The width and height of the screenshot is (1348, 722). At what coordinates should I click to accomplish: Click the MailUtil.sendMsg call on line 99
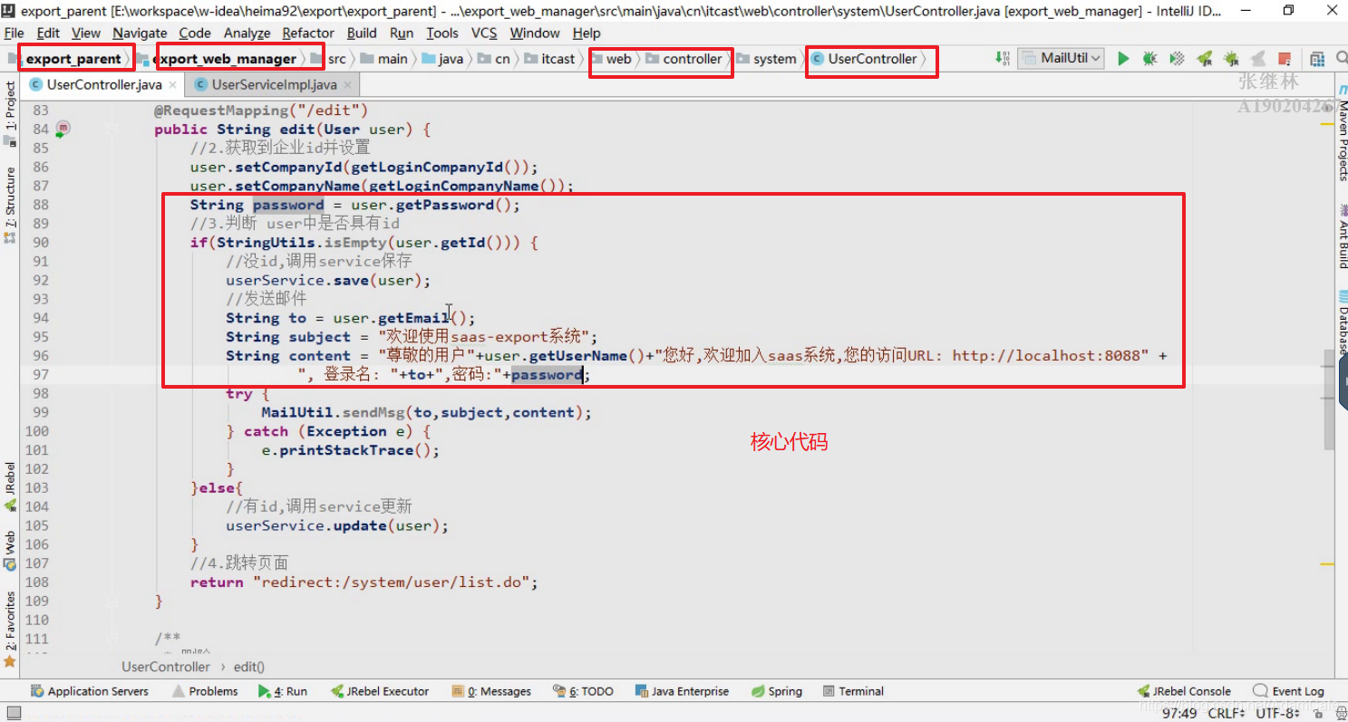[426, 412]
